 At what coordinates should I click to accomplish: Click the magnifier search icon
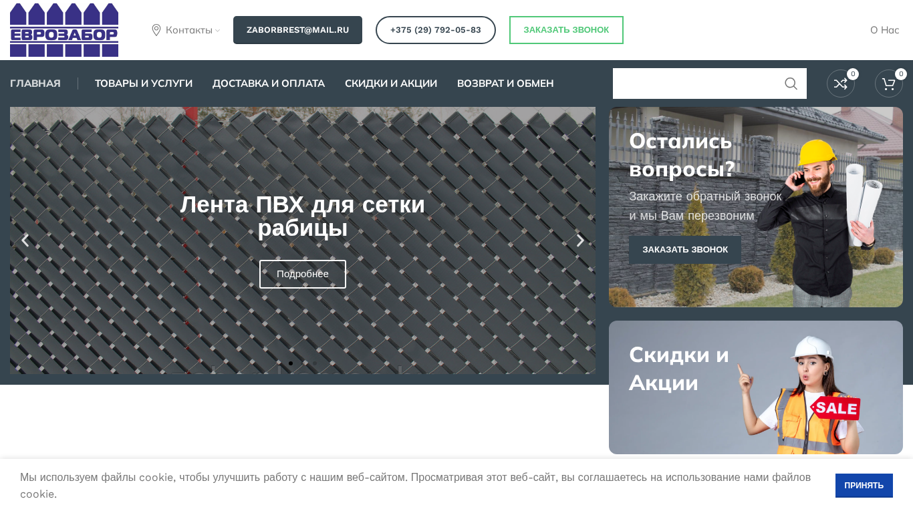click(791, 83)
